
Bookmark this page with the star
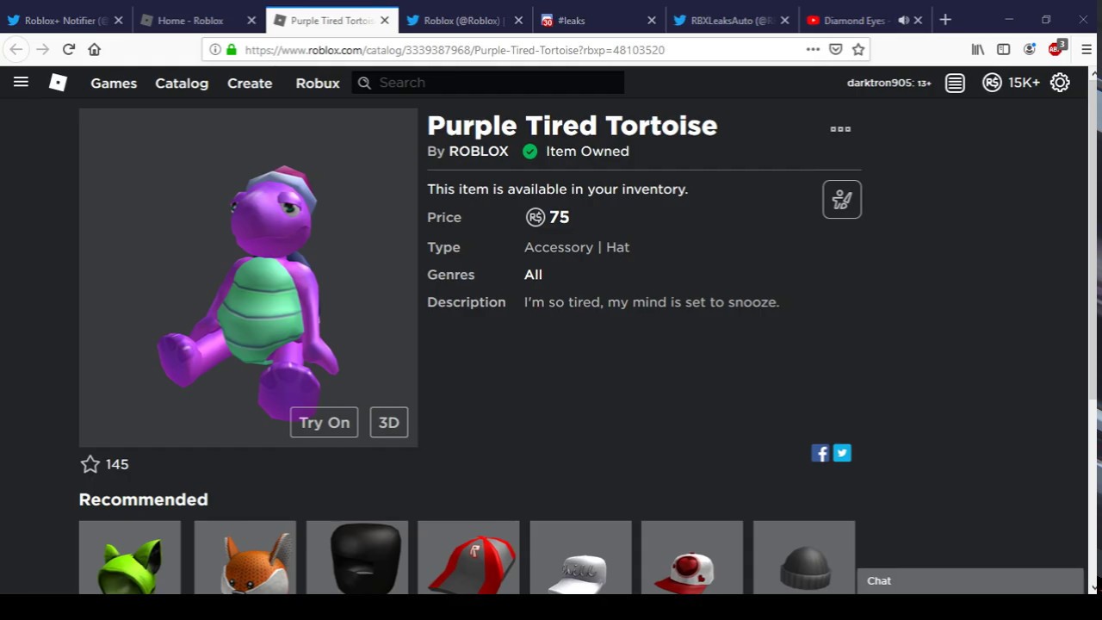tap(858, 50)
